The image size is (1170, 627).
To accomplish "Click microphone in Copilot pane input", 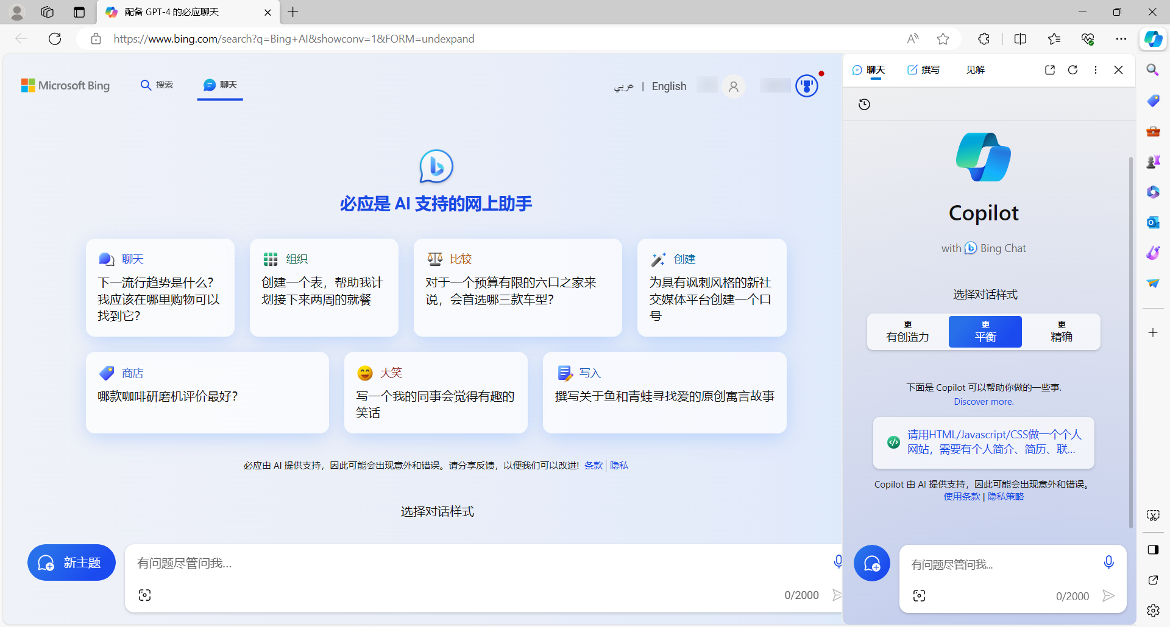I will pos(1108,562).
